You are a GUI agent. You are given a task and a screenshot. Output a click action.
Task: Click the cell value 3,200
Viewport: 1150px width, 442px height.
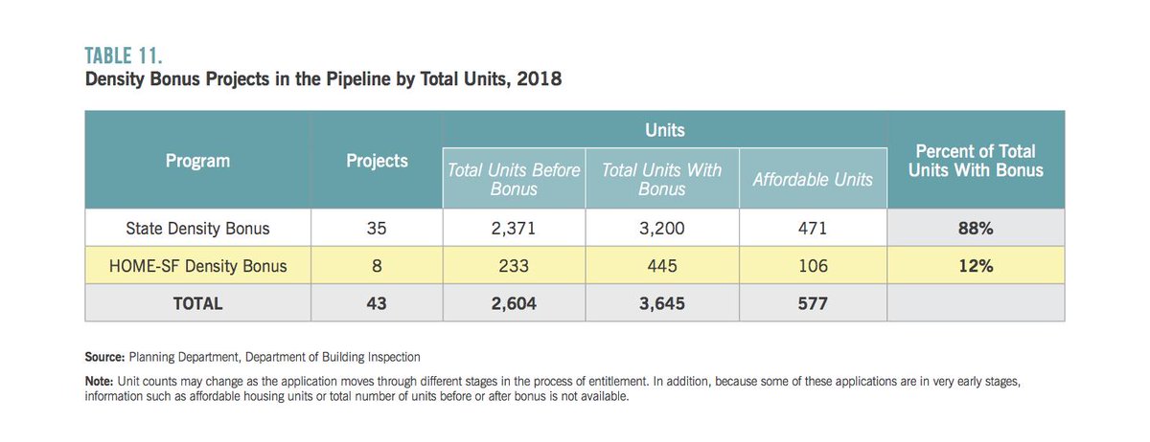(662, 229)
